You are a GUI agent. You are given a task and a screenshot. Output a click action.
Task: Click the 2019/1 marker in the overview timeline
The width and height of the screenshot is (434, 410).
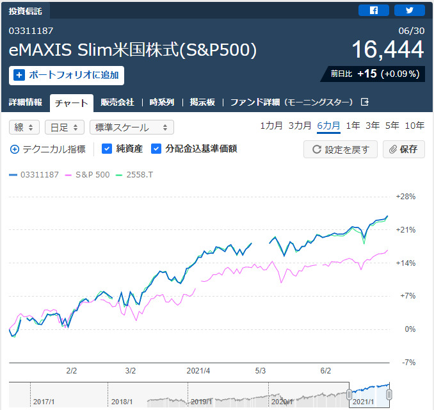(201, 402)
